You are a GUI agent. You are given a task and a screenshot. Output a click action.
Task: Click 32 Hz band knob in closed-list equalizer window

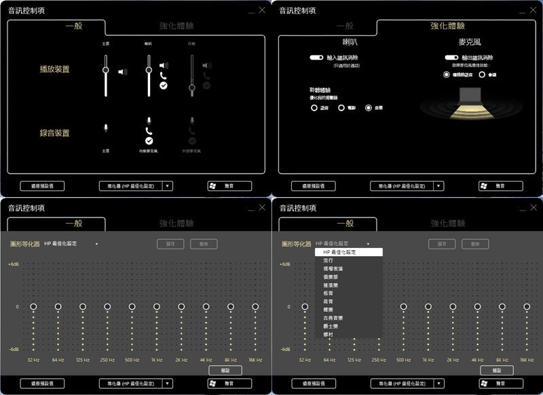pos(33,306)
